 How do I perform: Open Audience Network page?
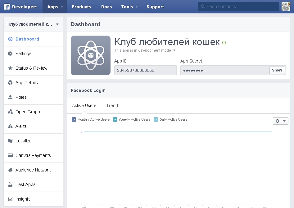click(x=33, y=170)
